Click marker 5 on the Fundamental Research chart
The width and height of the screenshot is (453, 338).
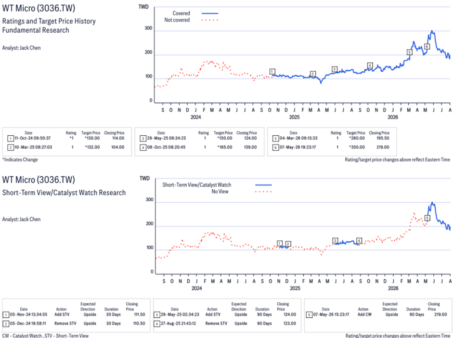409,52
